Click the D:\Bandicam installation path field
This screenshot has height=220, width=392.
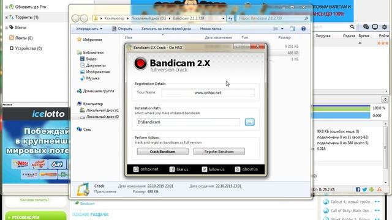[188, 122]
